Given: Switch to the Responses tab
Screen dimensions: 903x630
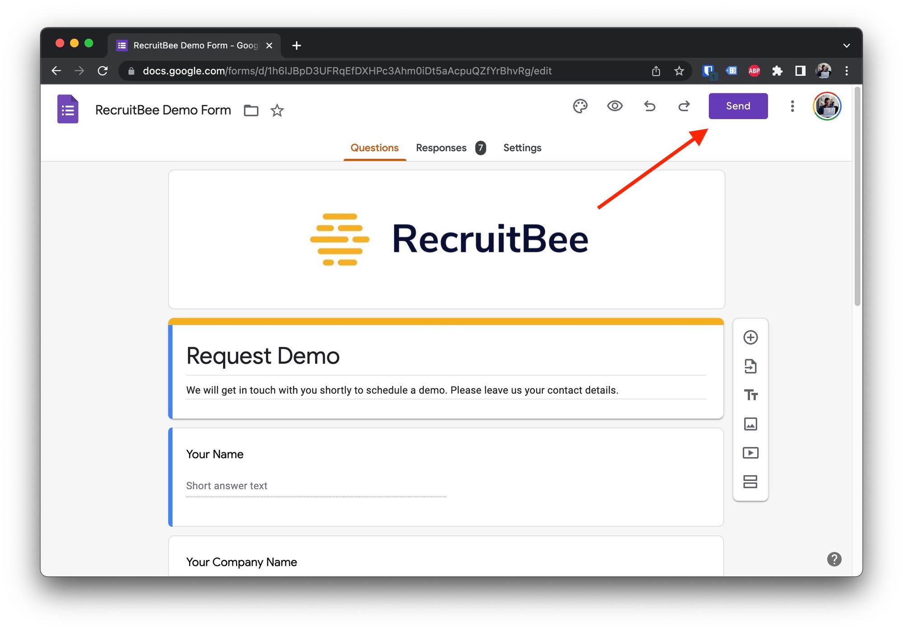Looking at the screenshot, I should 441,148.
